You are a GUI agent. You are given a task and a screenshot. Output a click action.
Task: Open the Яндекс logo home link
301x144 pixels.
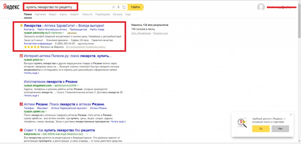click(x=11, y=7)
